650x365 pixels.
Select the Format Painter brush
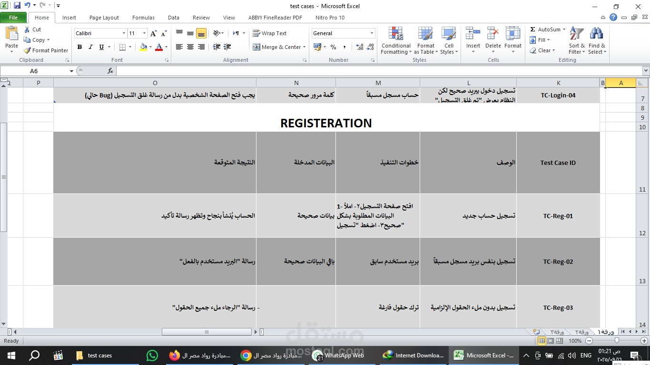click(x=27, y=50)
